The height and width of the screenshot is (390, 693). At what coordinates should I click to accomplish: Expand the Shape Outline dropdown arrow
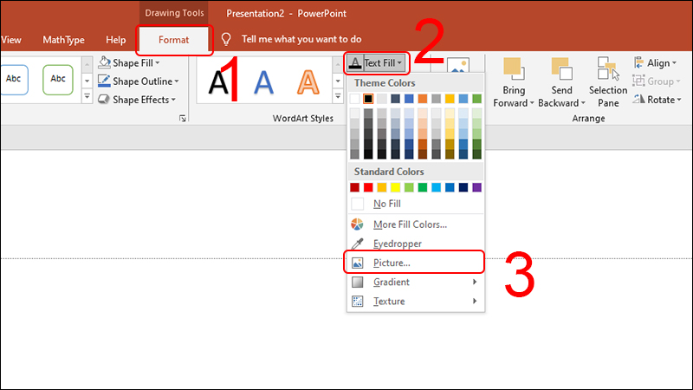[x=177, y=81]
